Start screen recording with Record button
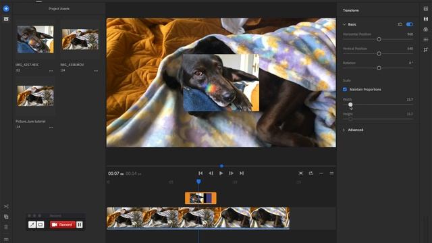Screen dimensions: 432x243 63,225
